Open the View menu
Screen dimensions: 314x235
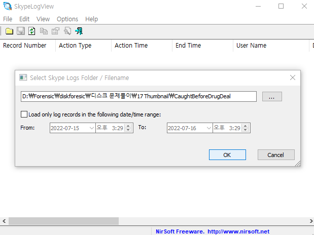pos(43,19)
